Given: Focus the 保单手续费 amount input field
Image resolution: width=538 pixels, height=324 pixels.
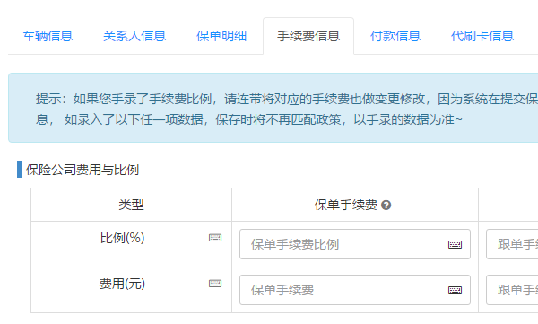Looking at the screenshot, I should [x=355, y=290].
